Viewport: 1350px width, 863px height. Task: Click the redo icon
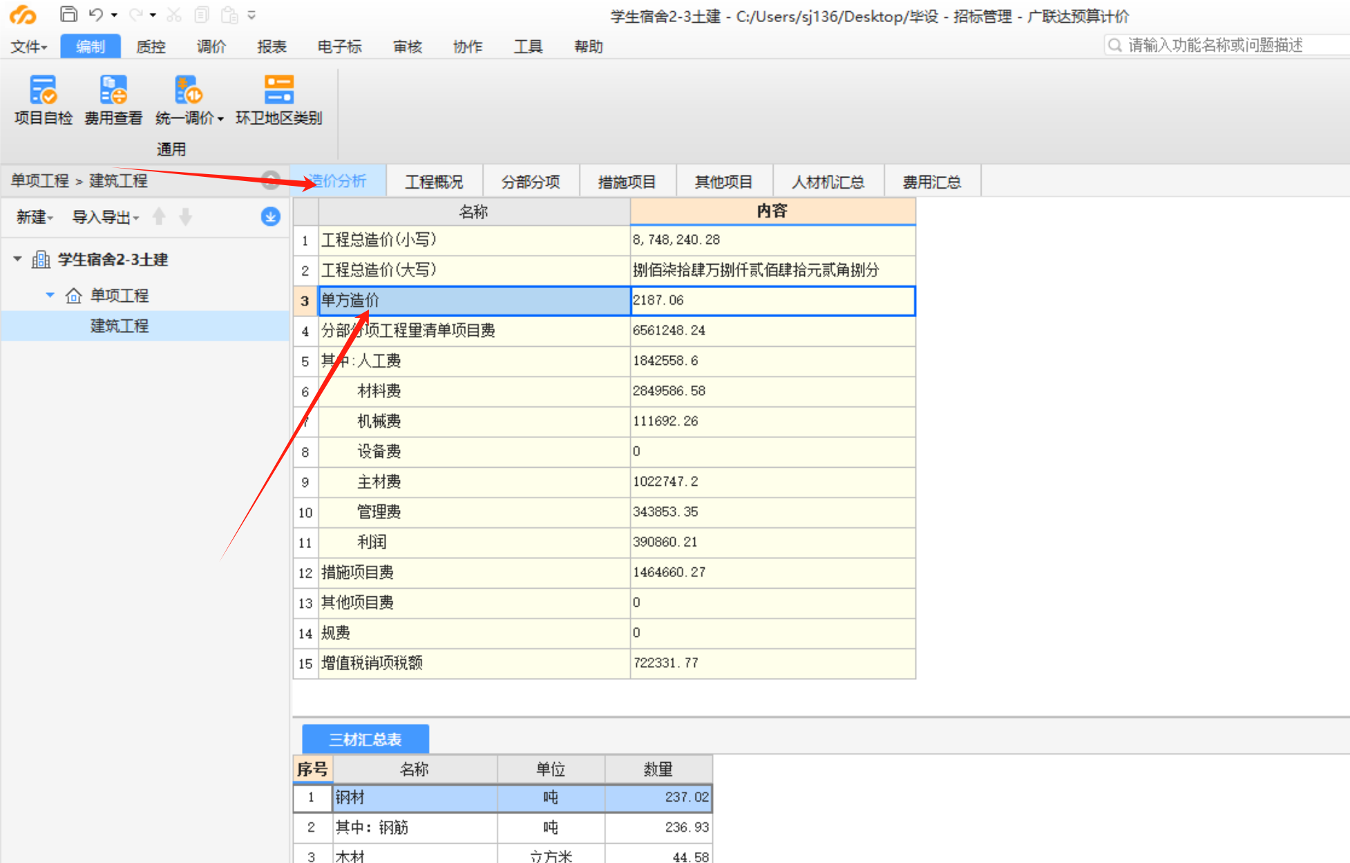tap(135, 14)
